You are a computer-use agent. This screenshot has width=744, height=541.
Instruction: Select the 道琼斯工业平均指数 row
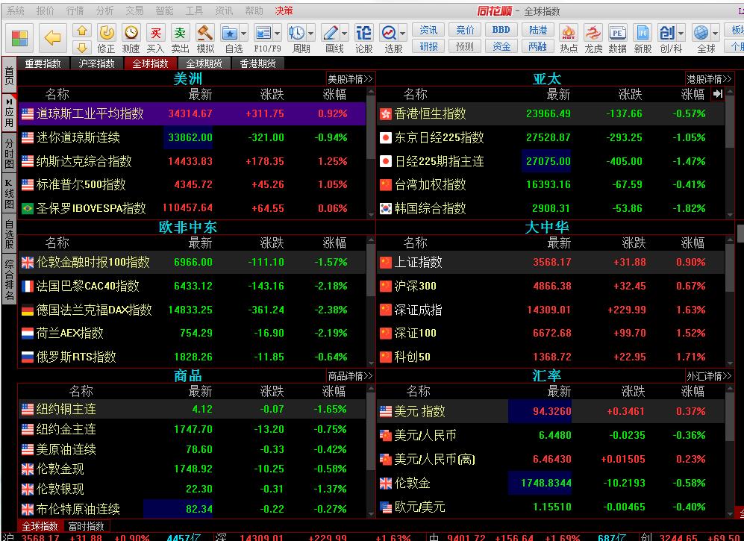tap(192, 113)
